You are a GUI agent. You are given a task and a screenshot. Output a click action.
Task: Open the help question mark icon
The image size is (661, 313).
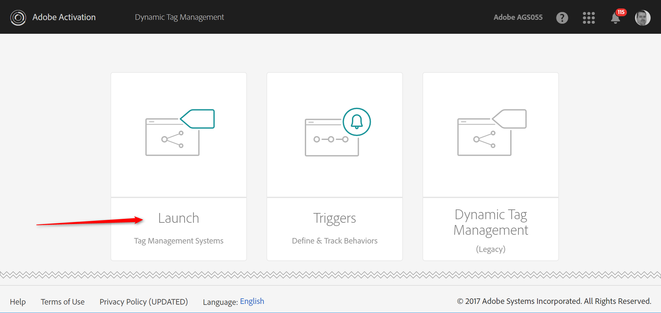click(x=562, y=18)
